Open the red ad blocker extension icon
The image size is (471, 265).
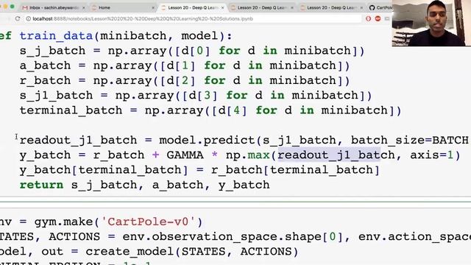pyautogui.click(x=378, y=18)
